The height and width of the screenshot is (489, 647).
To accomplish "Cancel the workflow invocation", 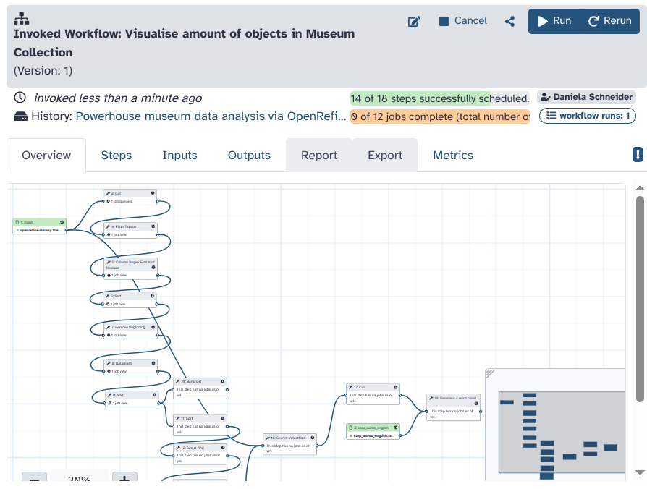I will (463, 21).
